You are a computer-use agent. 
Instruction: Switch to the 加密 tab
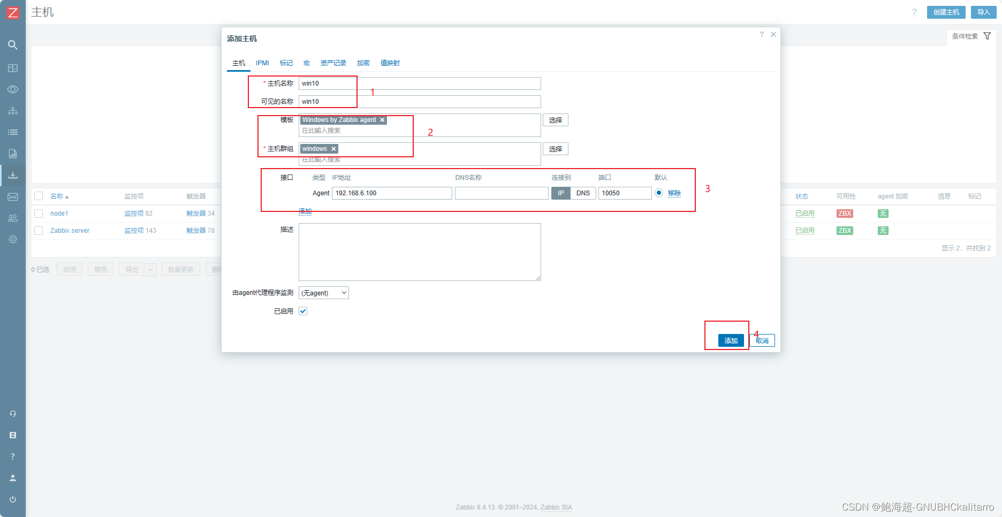coord(363,63)
